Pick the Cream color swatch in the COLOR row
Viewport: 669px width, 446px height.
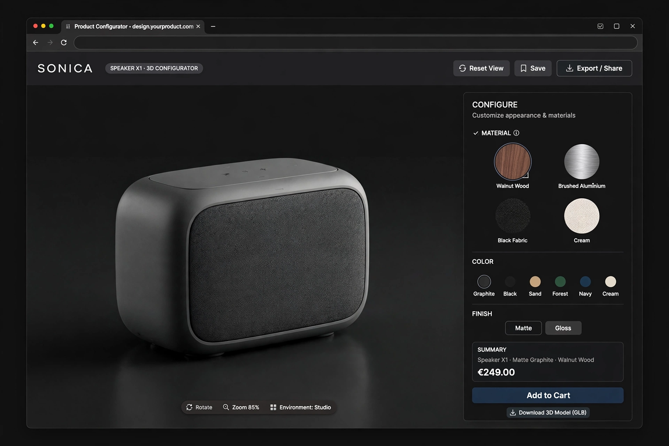point(610,282)
